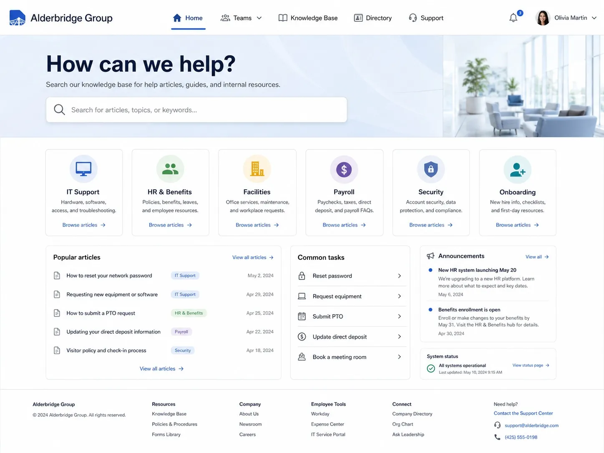604x453 pixels.
Task: Open the Facilities building icon
Action: pos(257,169)
